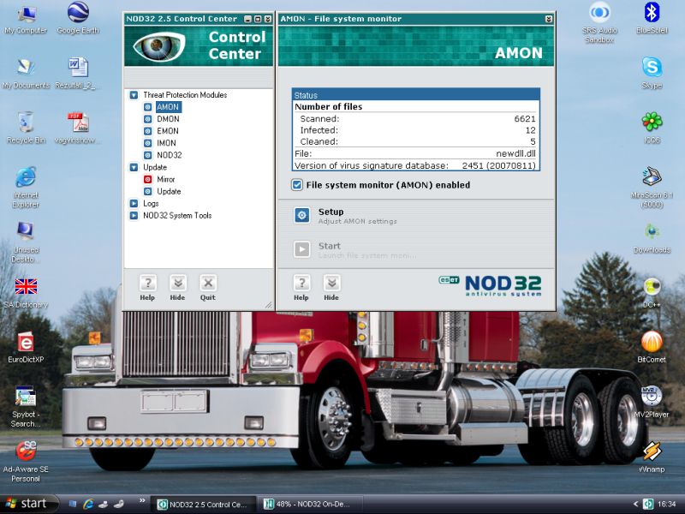Open Google Earth desktop shortcut
This screenshot has width=685, height=514.
pyautogui.click(x=78, y=15)
